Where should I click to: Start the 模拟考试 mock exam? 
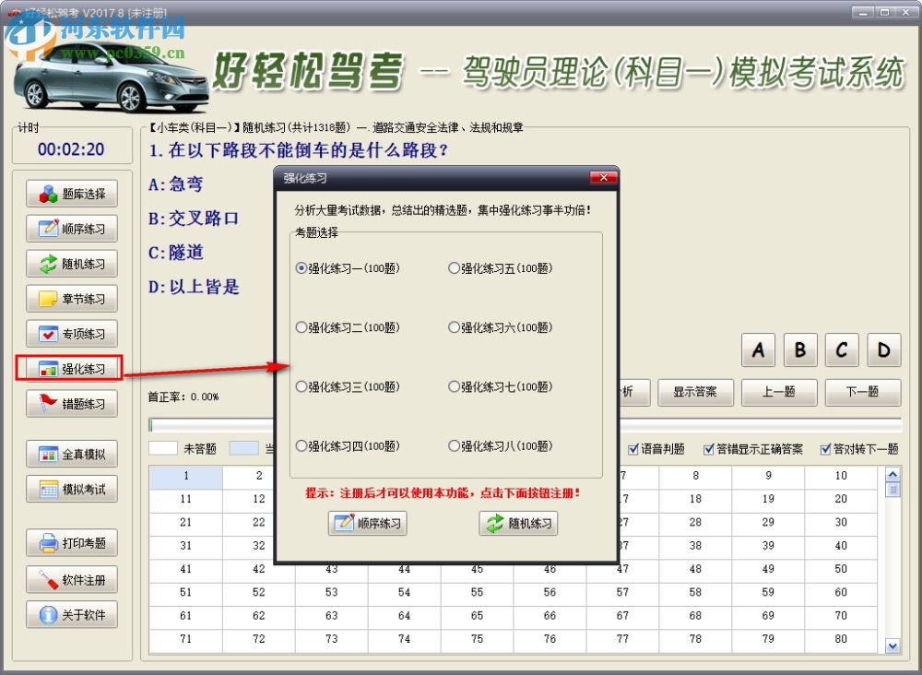[x=71, y=488]
